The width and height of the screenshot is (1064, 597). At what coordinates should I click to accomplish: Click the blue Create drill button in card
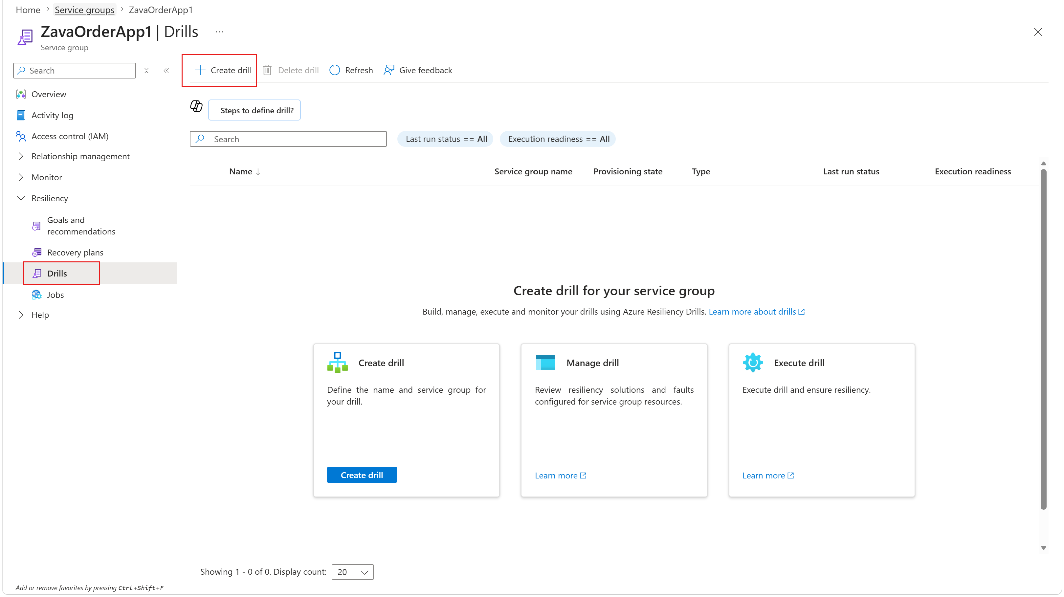coord(362,475)
